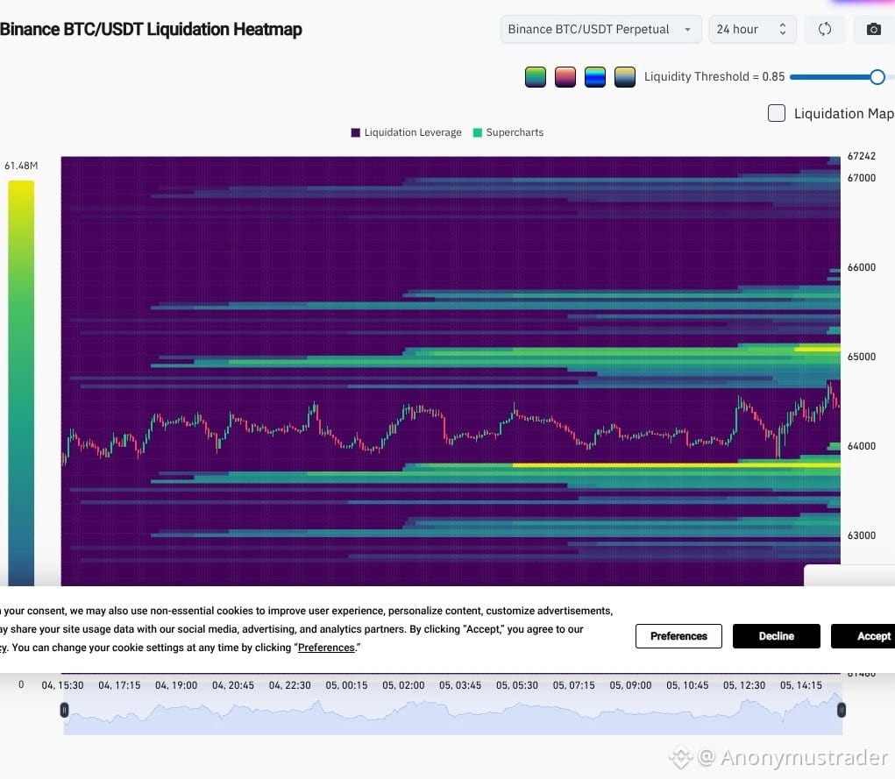Enable the Liquidation Map checkbox
This screenshot has height=779, width=895.
[x=777, y=113]
